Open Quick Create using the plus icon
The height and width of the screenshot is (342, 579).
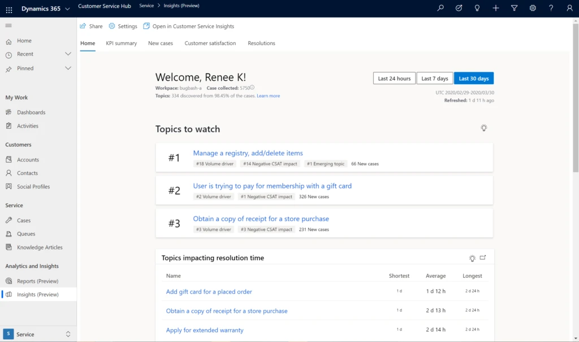tap(494, 8)
